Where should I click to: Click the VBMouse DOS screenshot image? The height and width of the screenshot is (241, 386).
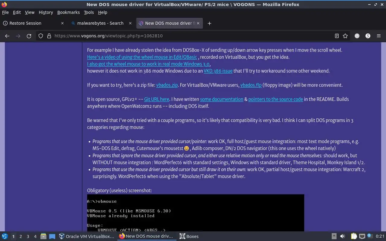point(196,213)
